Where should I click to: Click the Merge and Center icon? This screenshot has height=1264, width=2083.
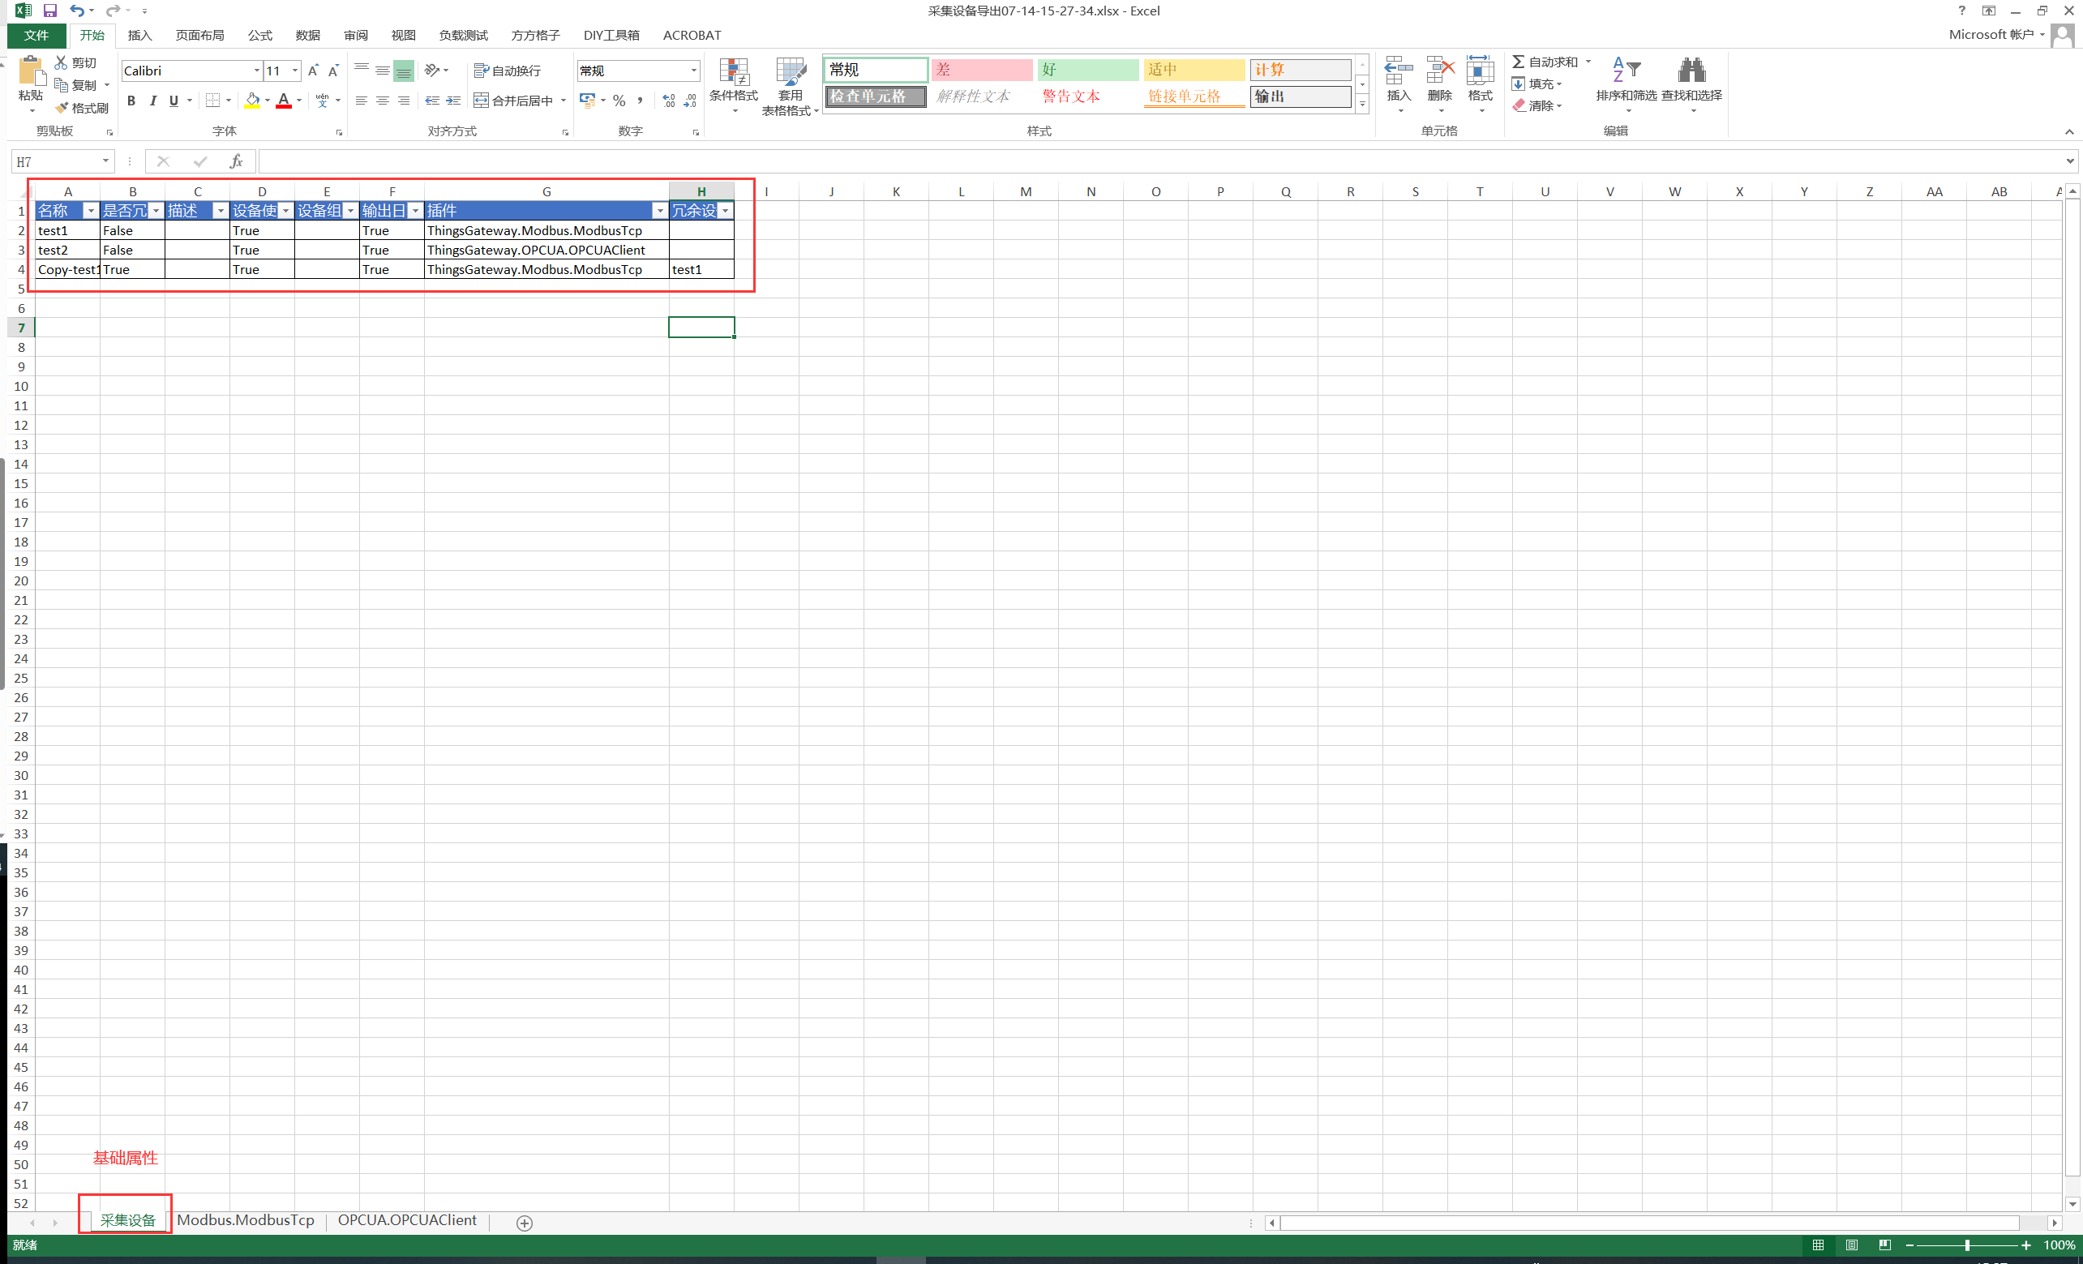[481, 101]
